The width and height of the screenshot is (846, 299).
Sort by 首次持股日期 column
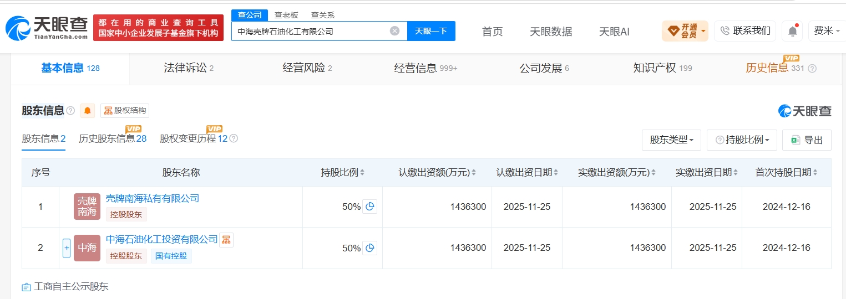815,173
